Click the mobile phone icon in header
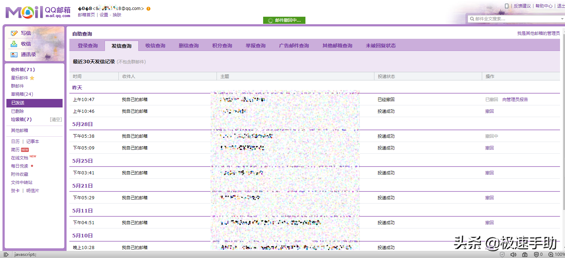 [x=507, y=6]
